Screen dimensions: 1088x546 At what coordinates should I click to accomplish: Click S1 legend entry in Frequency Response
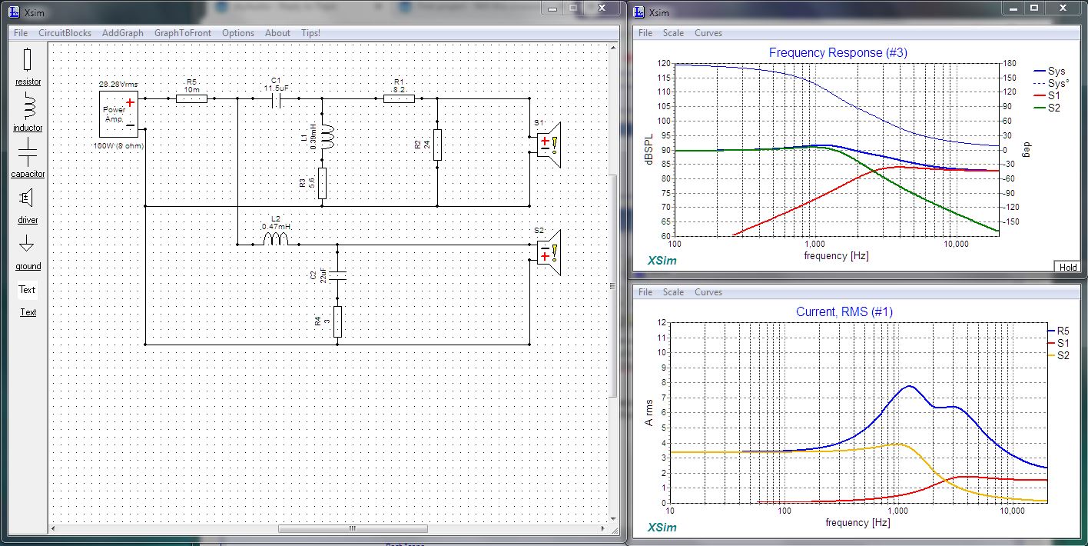coord(1047,95)
